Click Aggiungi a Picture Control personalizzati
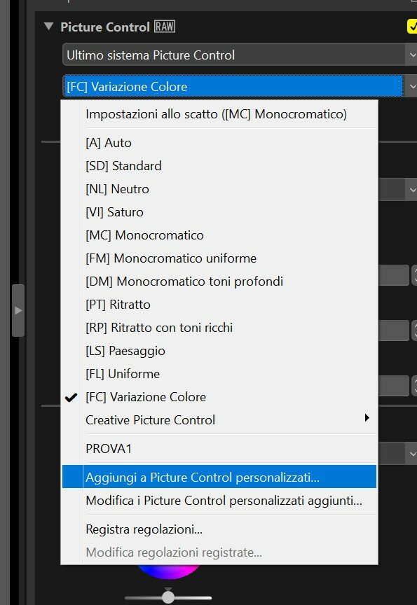Screen dimensions: 417x605 219,478
